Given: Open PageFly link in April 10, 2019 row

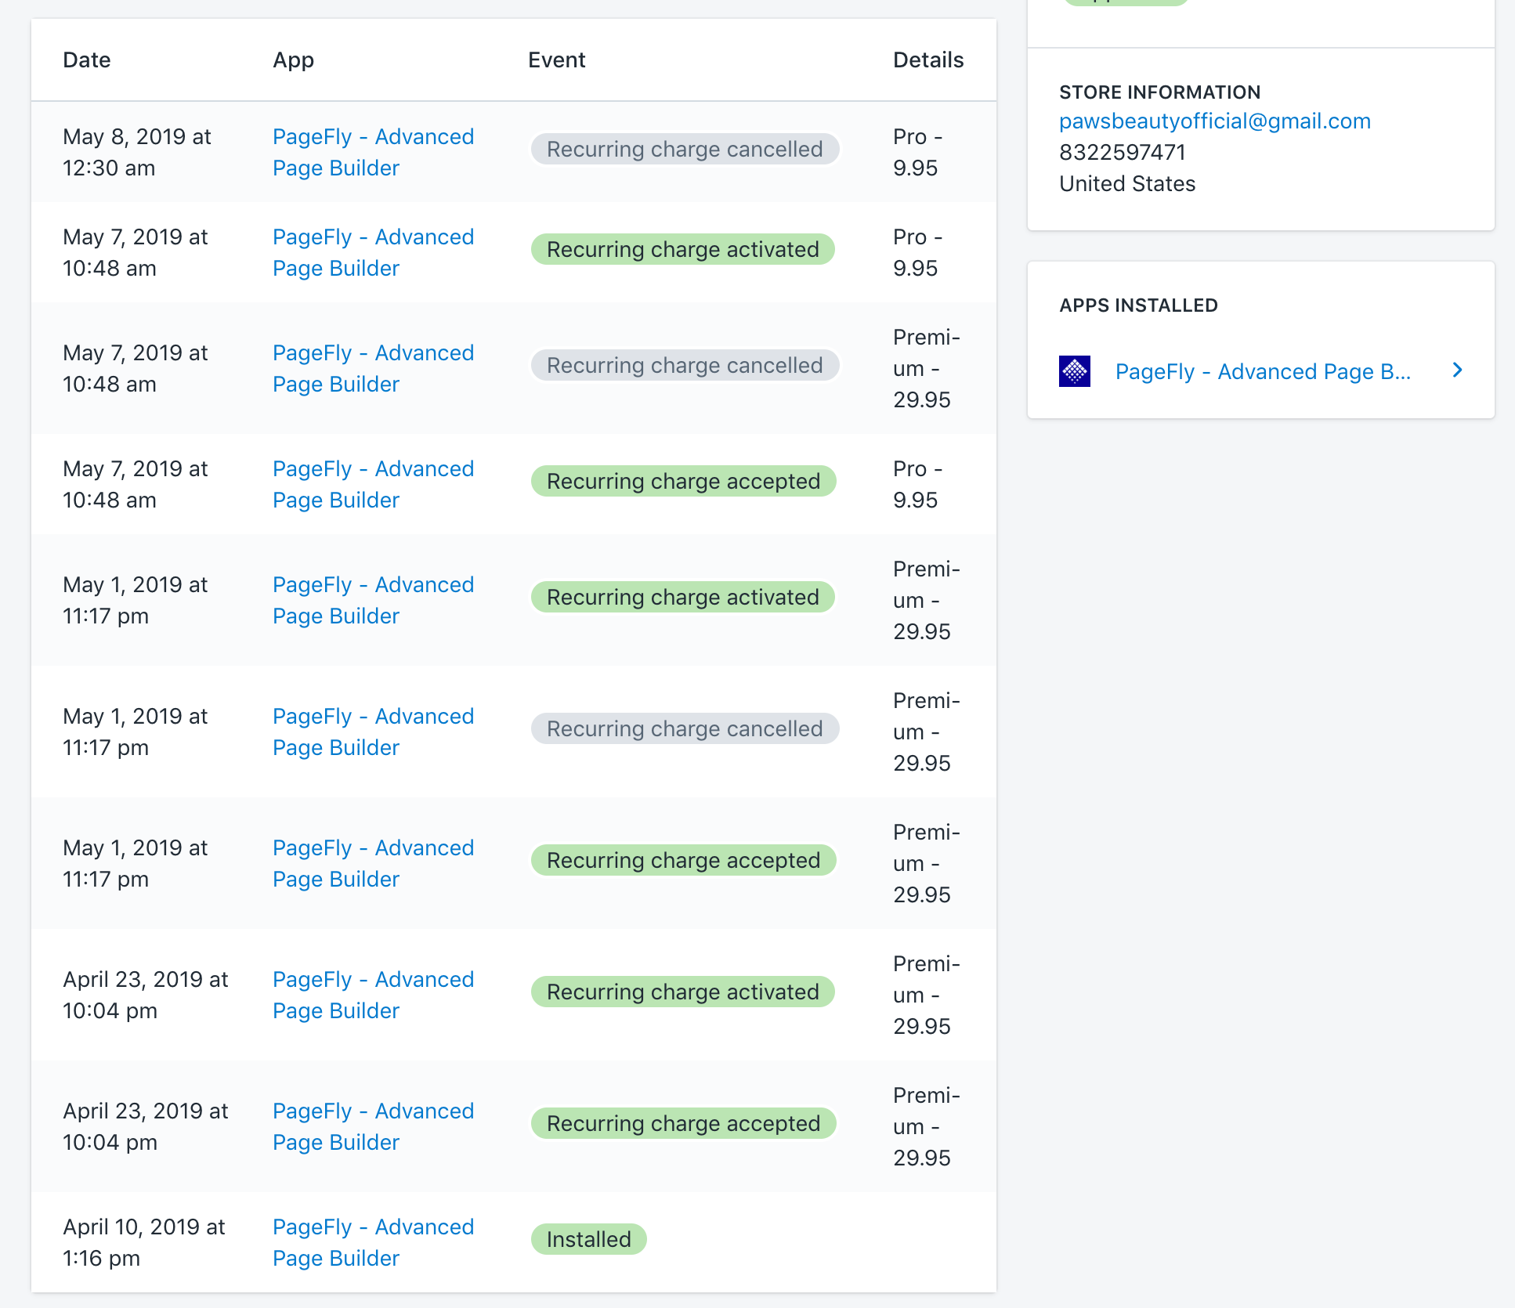Looking at the screenshot, I should click(x=373, y=1242).
